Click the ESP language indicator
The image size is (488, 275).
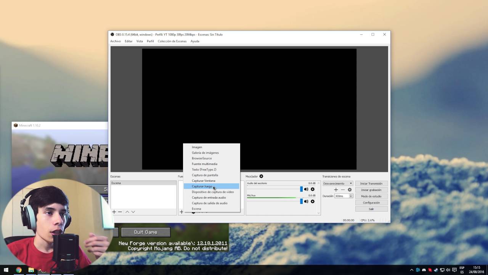tap(462, 270)
